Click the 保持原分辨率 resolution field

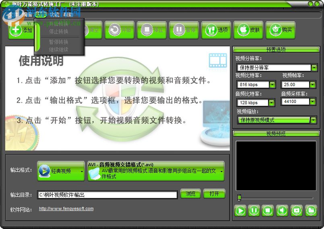pyautogui.click(x=274, y=68)
